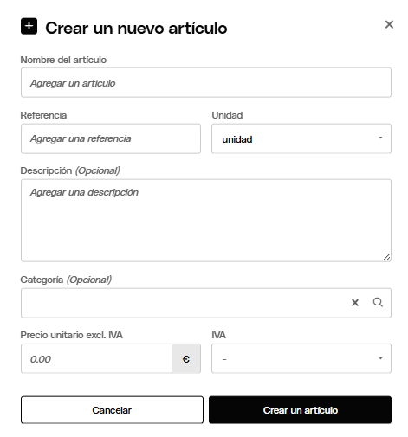408x437 pixels.
Task: Click the Crear un artículo button
Action: (x=300, y=410)
